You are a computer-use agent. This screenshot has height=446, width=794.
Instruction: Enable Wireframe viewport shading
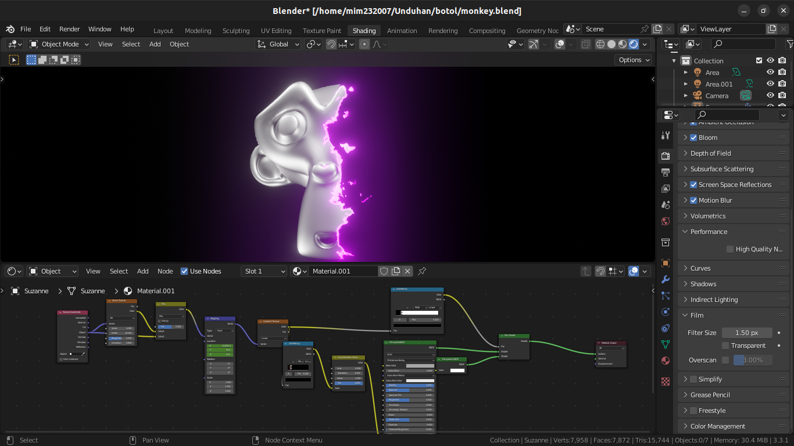point(600,44)
